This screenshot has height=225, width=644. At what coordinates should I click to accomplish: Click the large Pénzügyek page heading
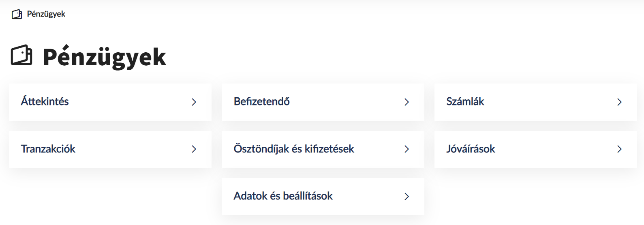(105, 56)
